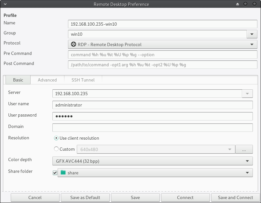This screenshot has width=261, height=203.
Task: Click the Profile heading text
Action: 10,15
